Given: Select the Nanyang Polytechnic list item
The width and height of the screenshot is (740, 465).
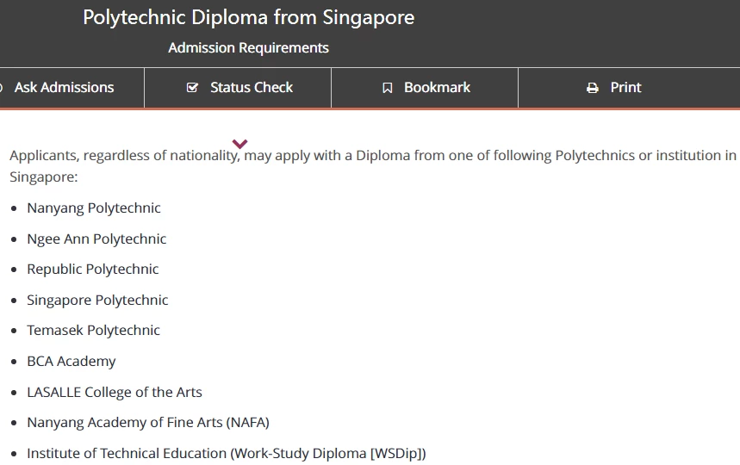Looking at the screenshot, I should point(94,208).
